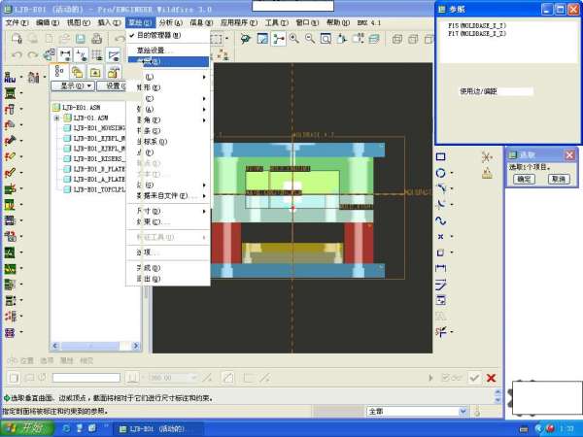Image resolution: width=583 pixels, height=437 pixels.
Task: Open the 视图(V) menu
Action: (x=78, y=22)
